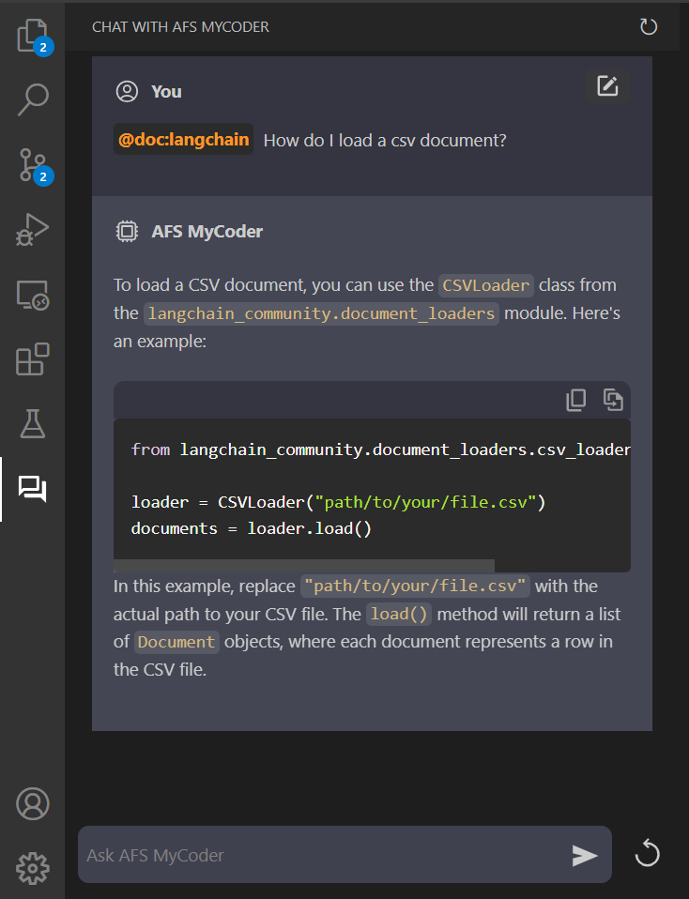Click the "path/to/your/file.csv" inline code in explanation
The width and height of the screenshot is (689, 899).
tap(415, 586)
